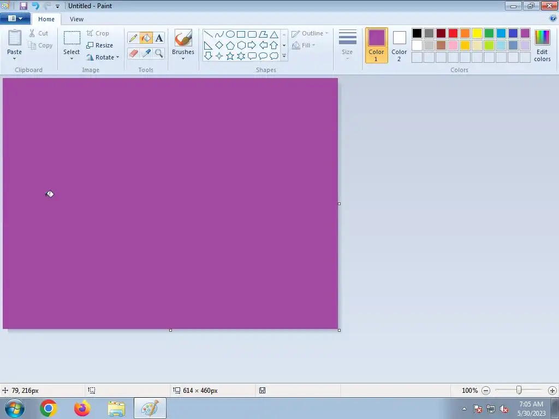
Task: Click the Select rectangle button
Action: tap(72, 41)
